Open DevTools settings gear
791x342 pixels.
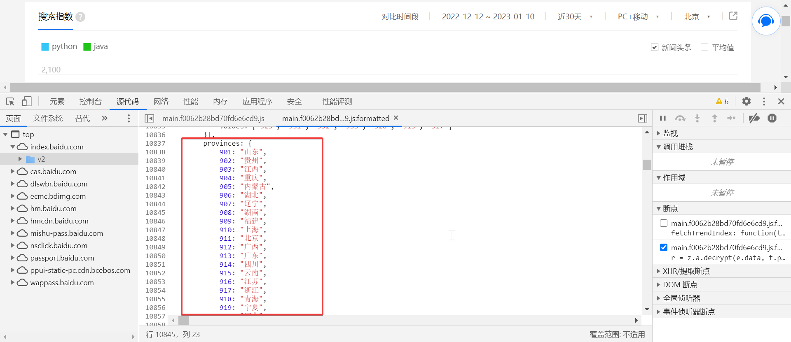point(747,101)
